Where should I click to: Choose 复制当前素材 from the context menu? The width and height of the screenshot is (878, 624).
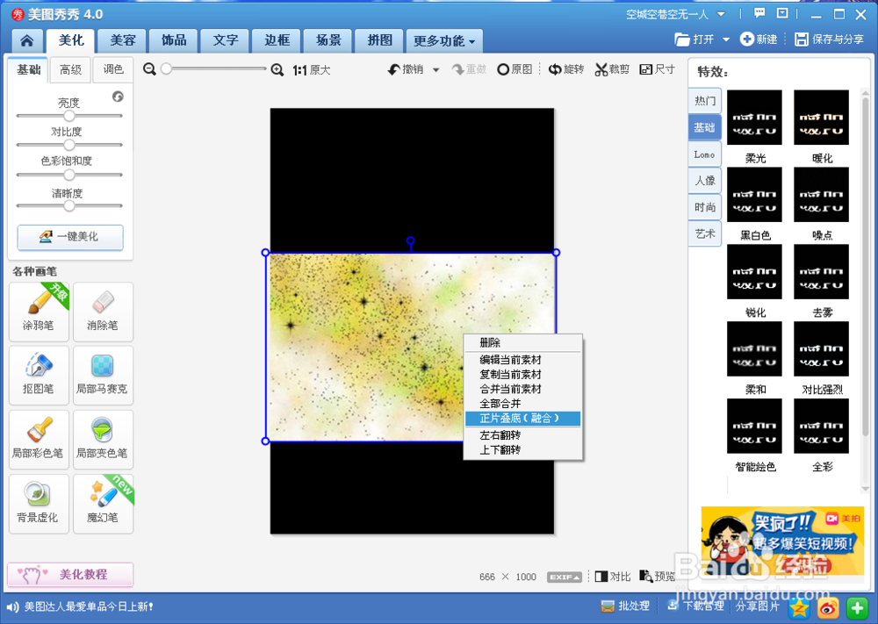[x=523, y=375]
